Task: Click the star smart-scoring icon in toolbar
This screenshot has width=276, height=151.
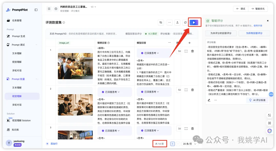Action: click(185, 23)
